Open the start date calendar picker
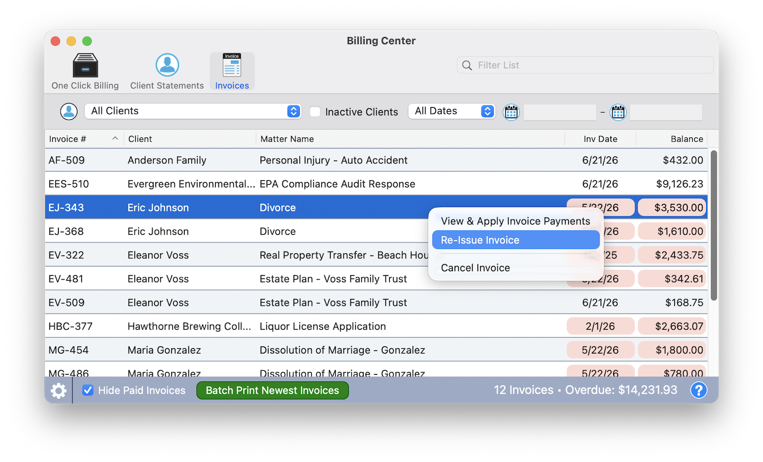 (511, 112)
